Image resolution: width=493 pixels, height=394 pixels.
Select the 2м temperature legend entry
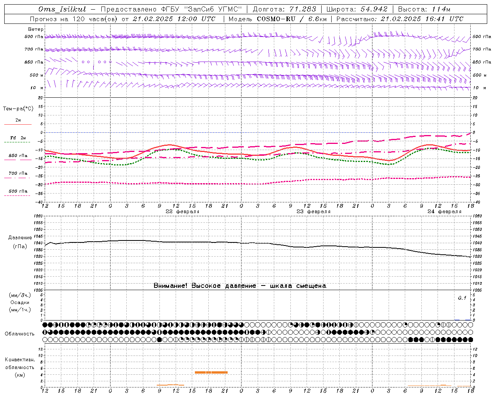point(18,120)
